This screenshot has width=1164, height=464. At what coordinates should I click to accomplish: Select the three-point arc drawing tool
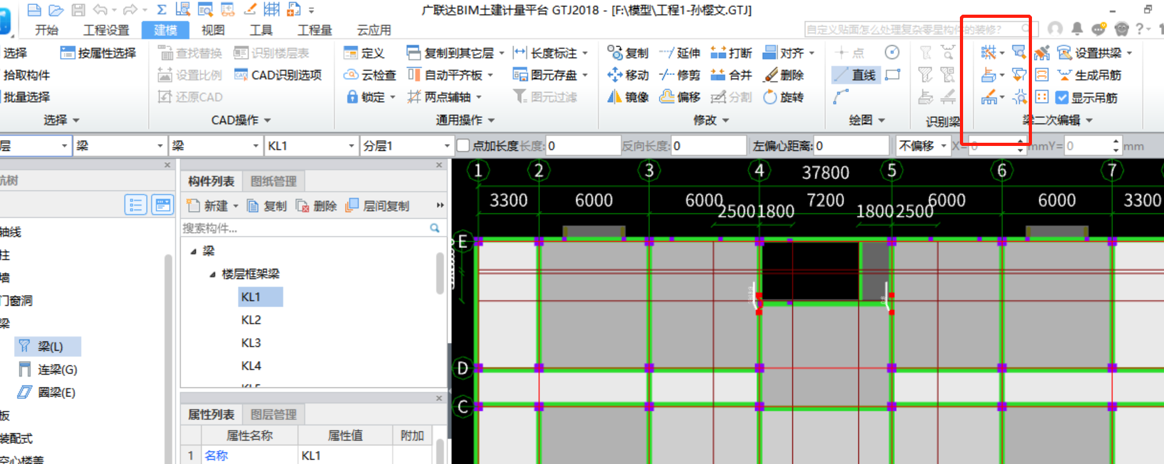pos(841,97)
